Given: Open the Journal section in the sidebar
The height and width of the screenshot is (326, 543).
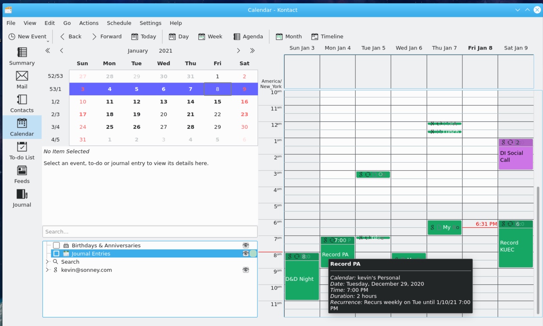Looking at the screenshot, I should 21,199.
